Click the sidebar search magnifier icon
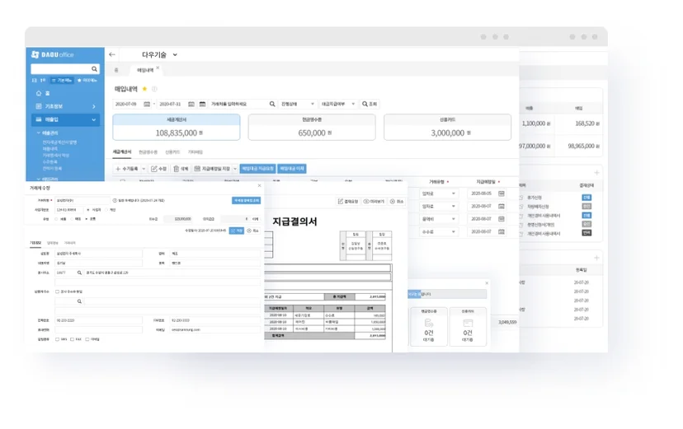 pyautogui.click(x=94, y=69)
